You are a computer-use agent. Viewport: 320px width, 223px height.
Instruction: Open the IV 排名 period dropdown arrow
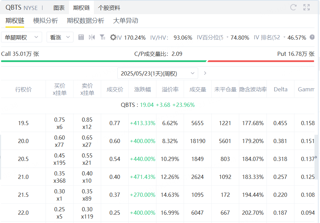[284, 37]
